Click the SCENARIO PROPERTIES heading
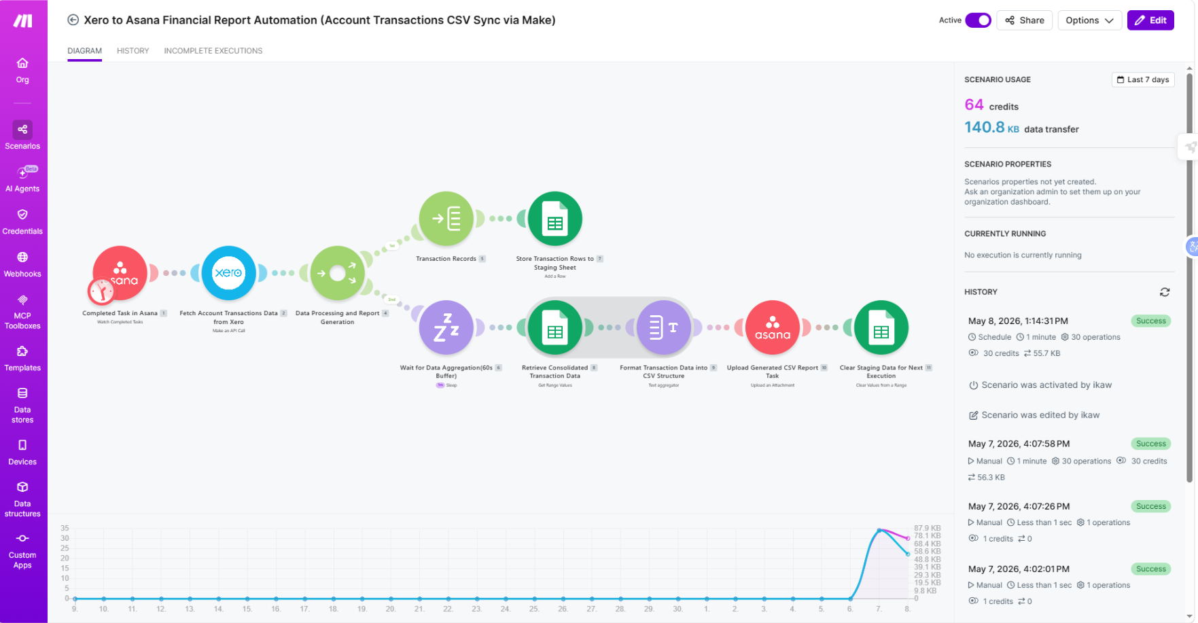The image size is (1198, 623). 1008,164
